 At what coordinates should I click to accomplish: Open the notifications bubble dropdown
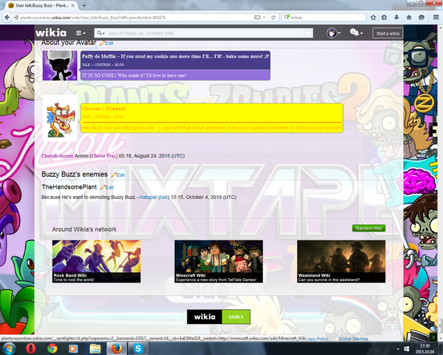coord(356,33)
